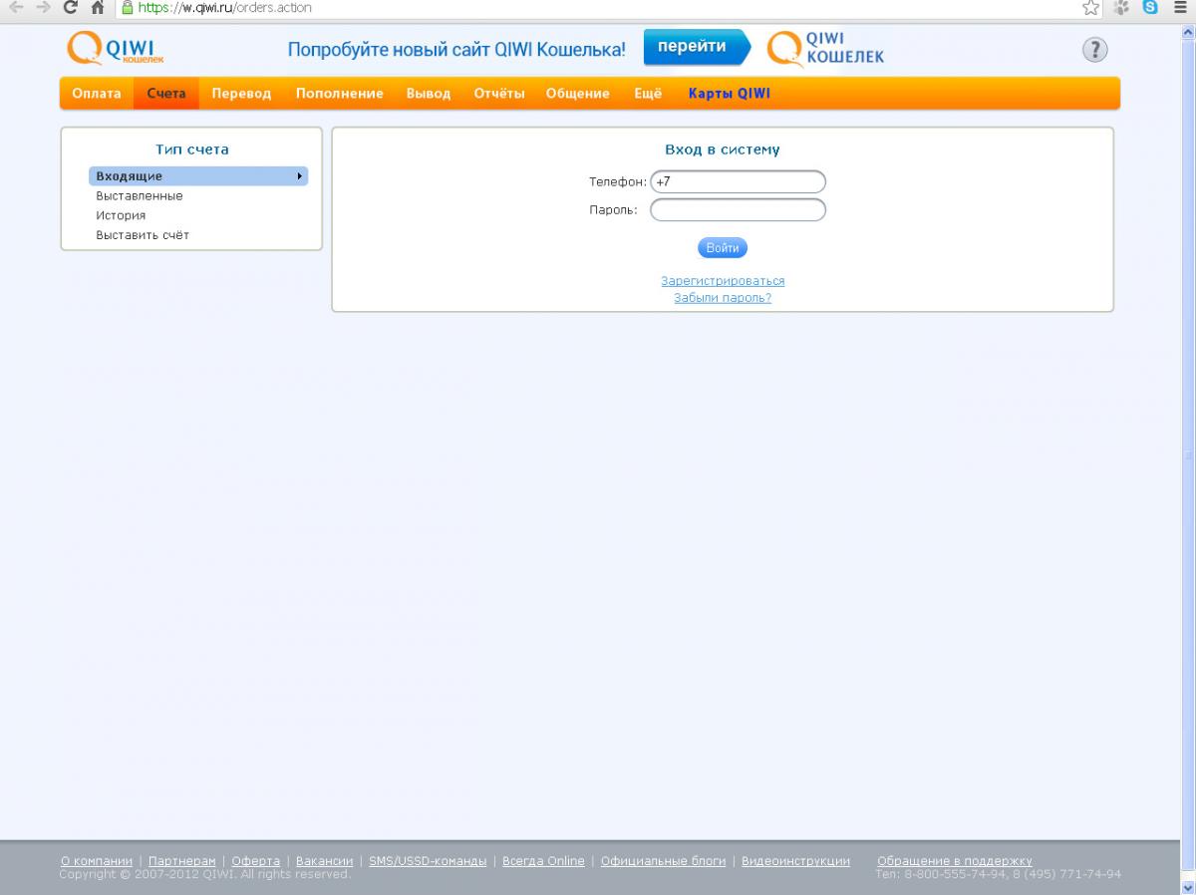Click the blue перейти button
The width and height of the screenshot is (1196, 895).
[697, 48]
